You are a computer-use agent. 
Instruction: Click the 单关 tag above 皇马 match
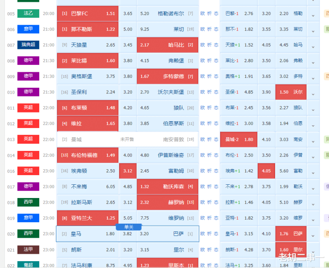128,227
